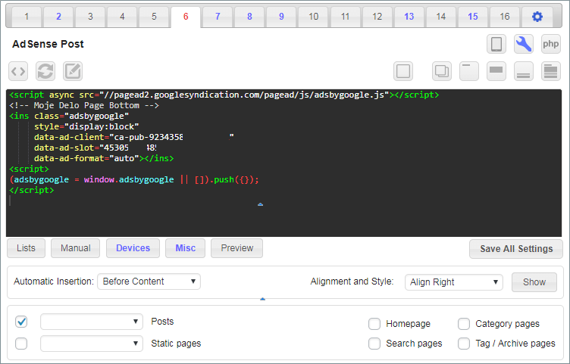The image size is (570, 364).
Task: Click the refresh rotation icon
Action: [45, 71]
